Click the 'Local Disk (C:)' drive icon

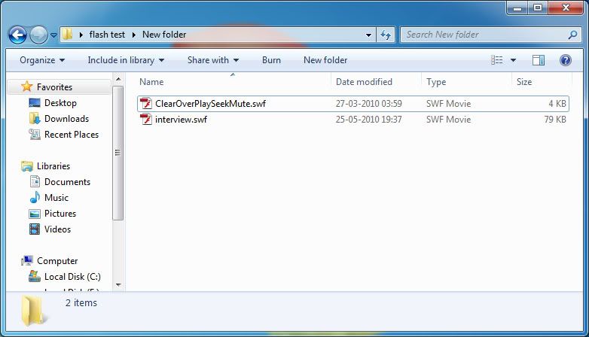click(x=35, y=276)
